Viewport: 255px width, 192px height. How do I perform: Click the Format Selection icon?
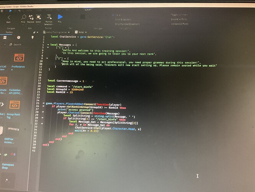pos(49,17)
